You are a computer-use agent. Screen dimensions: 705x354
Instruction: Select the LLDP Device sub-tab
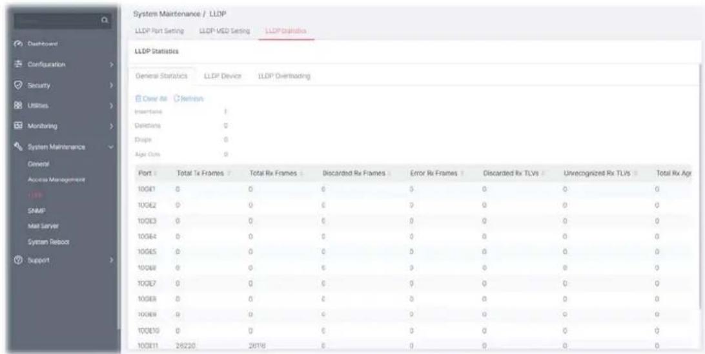pyautogui.click(x=223, y=76)
